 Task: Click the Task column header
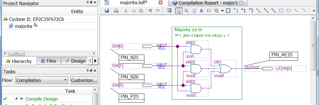tap(70, 91)
